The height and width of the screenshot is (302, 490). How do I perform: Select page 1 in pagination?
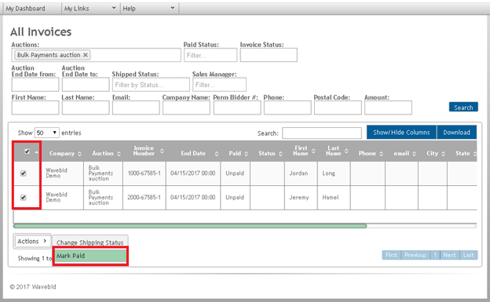435,255
